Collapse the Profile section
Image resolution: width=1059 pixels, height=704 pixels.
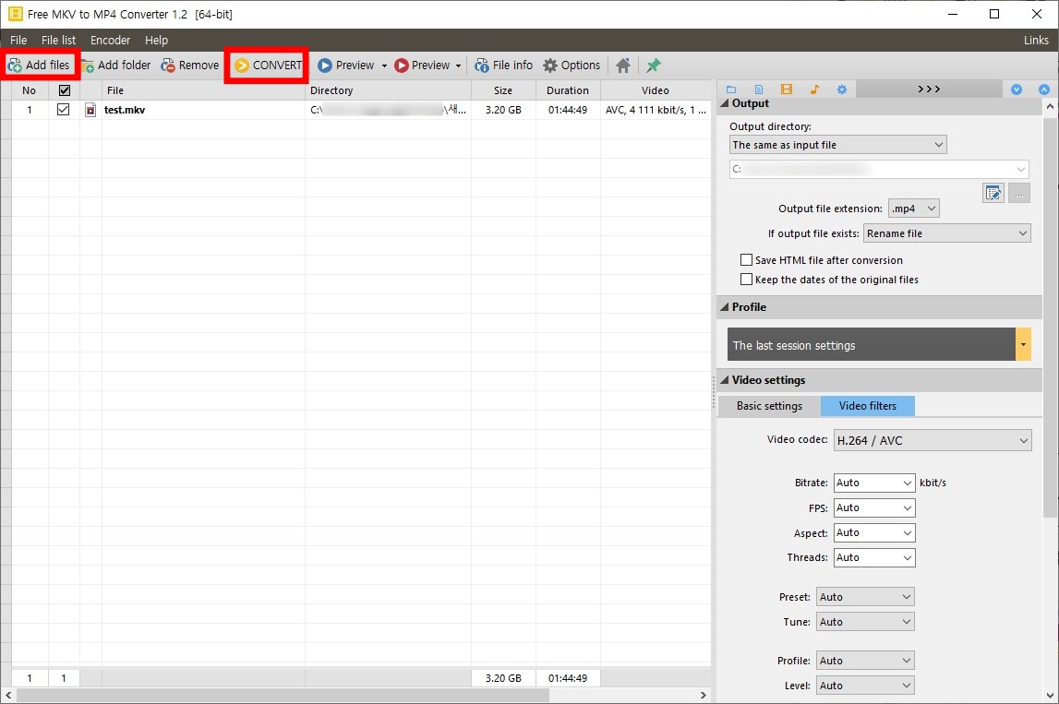(725, 307)
